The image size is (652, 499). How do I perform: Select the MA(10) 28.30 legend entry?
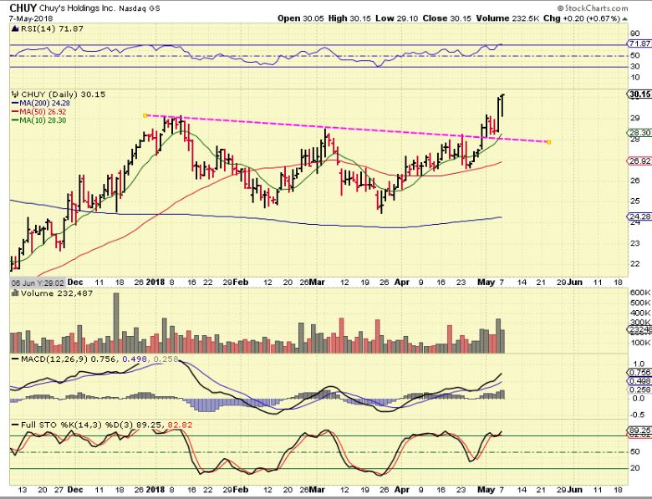point(38,120)
